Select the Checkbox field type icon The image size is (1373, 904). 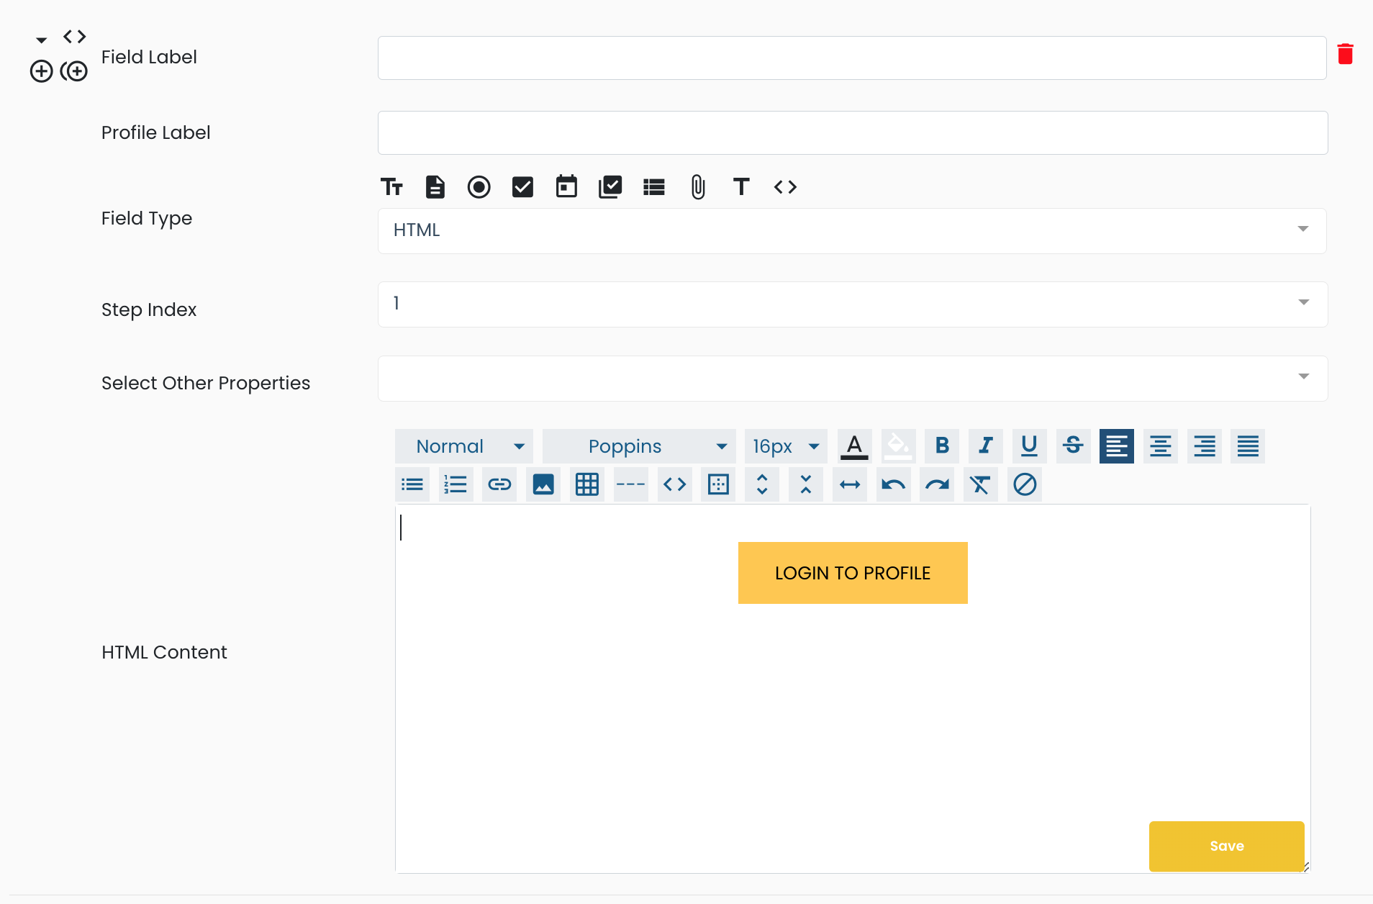522,187
